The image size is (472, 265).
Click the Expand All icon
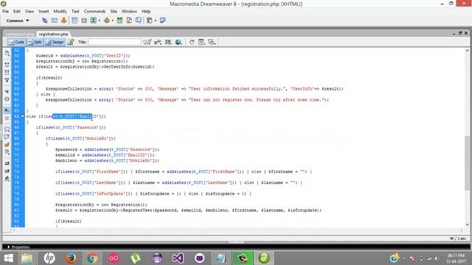7,80
